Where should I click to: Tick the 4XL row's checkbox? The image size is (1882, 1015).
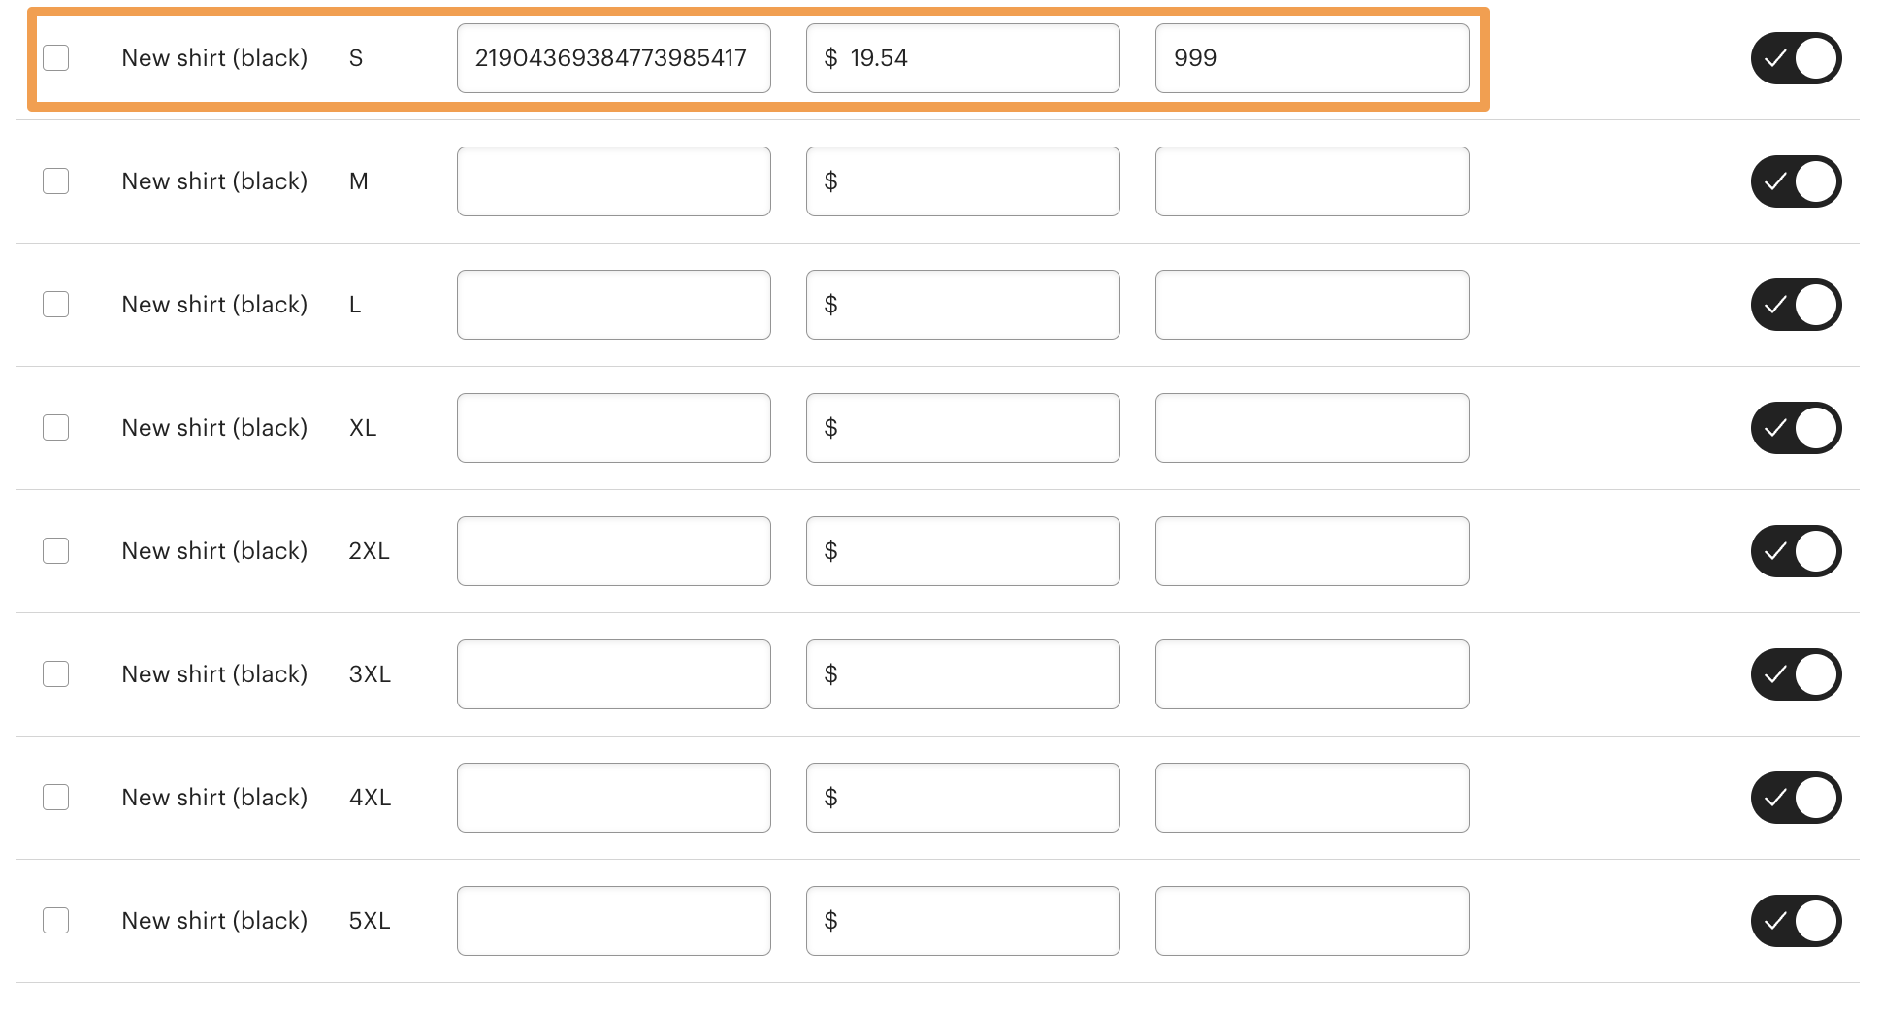pos(56,797)
